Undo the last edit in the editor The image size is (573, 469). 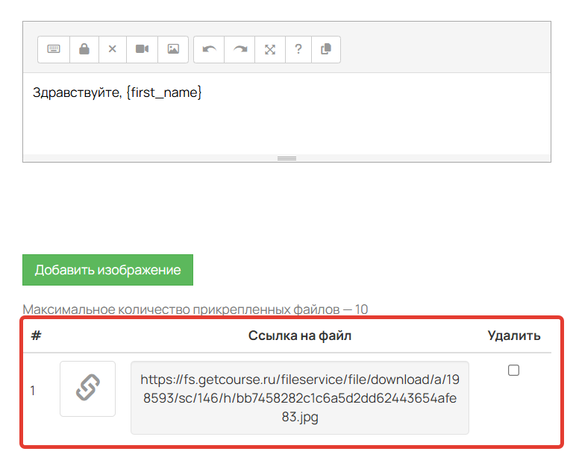210,49
